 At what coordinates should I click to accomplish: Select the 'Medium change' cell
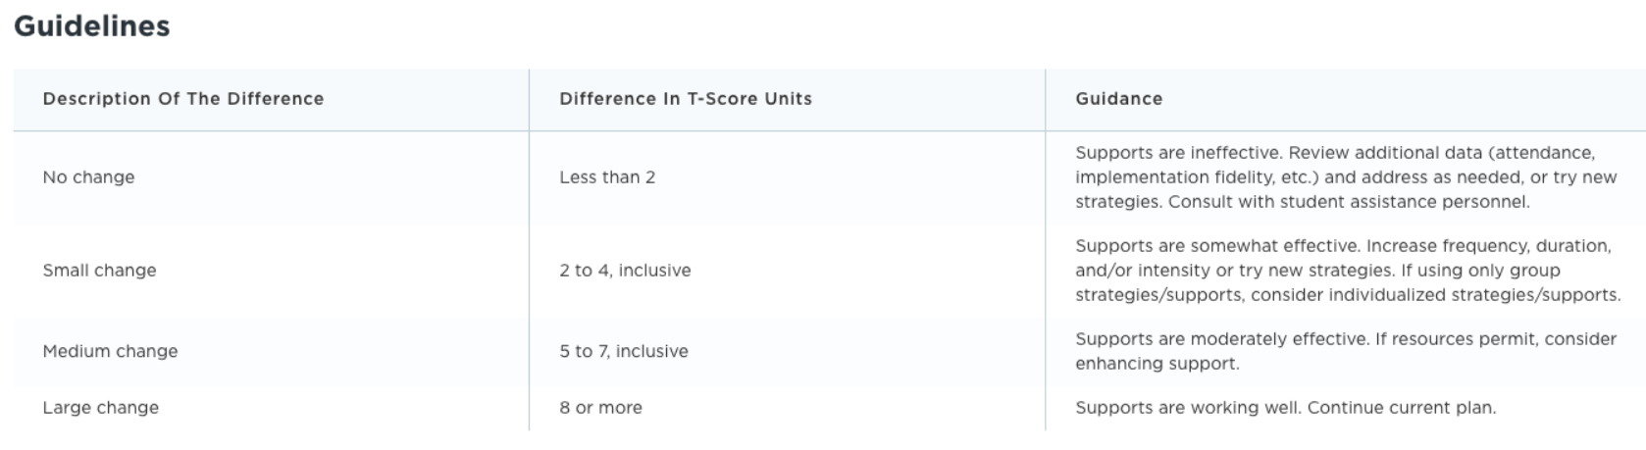tap(110, 351)
